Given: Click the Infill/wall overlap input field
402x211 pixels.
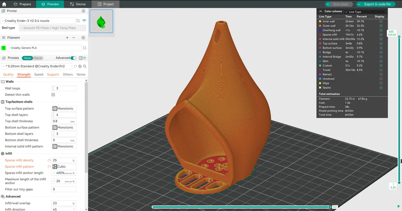Looking at the screenshot, I should coord(64,203).
